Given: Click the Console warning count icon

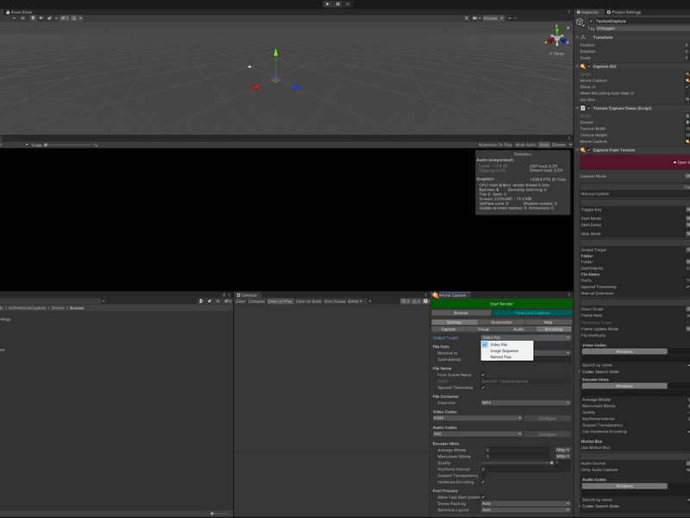Looking at the screenshot, I should pyautogui.click(x=417, y=301).
